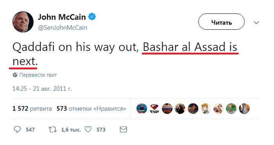Click the retweet arrows icon
Image resolution: width=274 pixels, height=145 pixels.
point(52,130)
